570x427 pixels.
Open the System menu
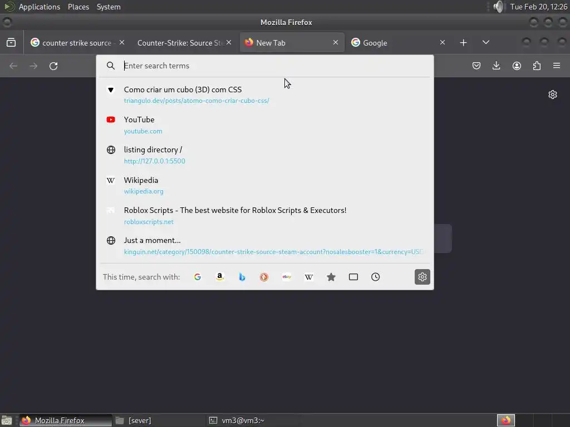(109, 7)
